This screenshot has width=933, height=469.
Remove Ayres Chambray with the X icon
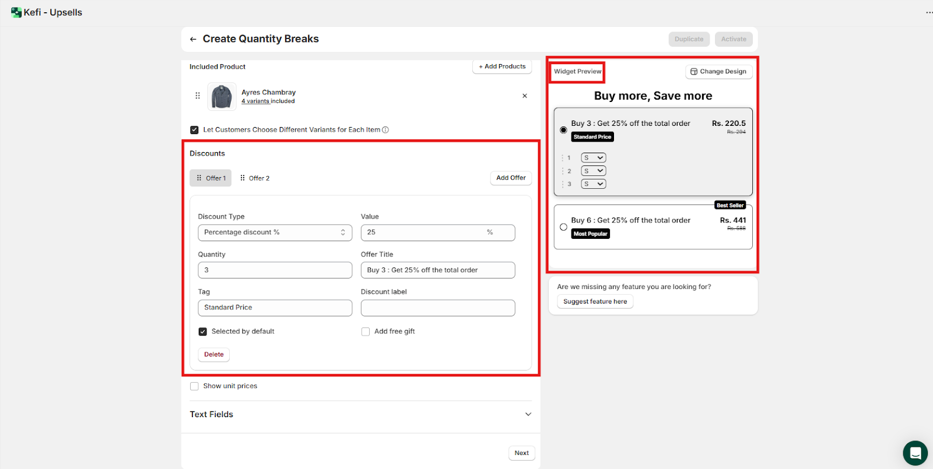525,96
